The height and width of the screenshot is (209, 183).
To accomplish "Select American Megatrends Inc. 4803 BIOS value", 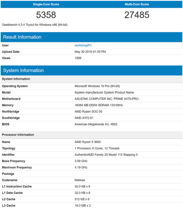I will (x=96, y=124).
